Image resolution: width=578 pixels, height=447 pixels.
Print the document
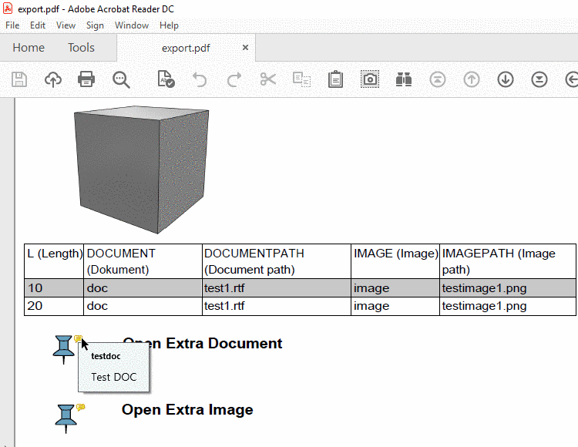pos(86,79)
